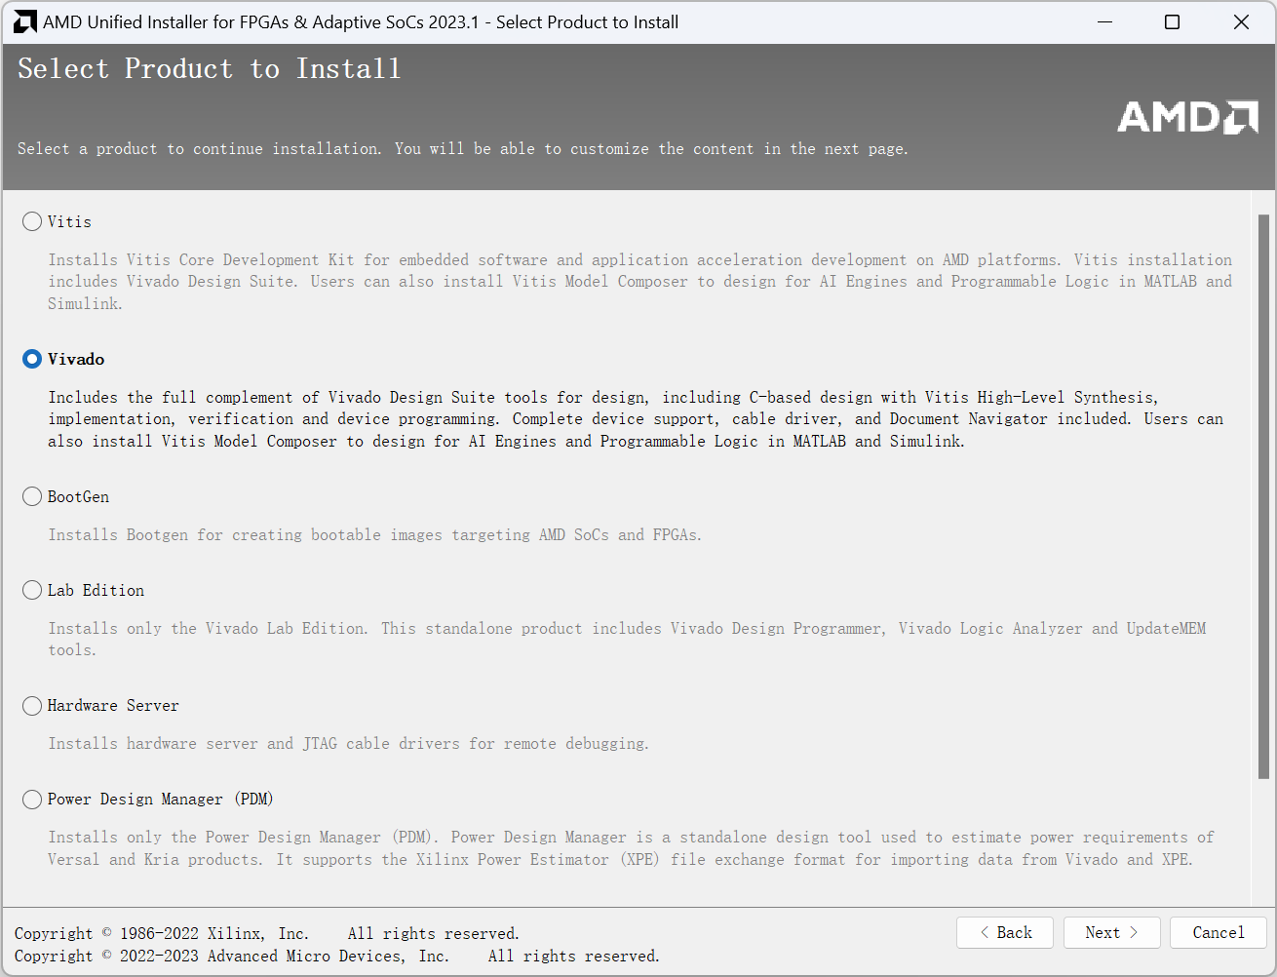Maximize the installer window
This screenshot has height=977, width=1277.
(x=1173, y=21)
